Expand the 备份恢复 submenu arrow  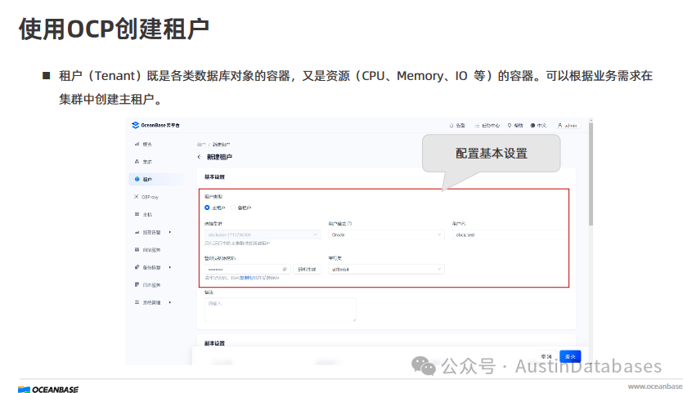170,267
